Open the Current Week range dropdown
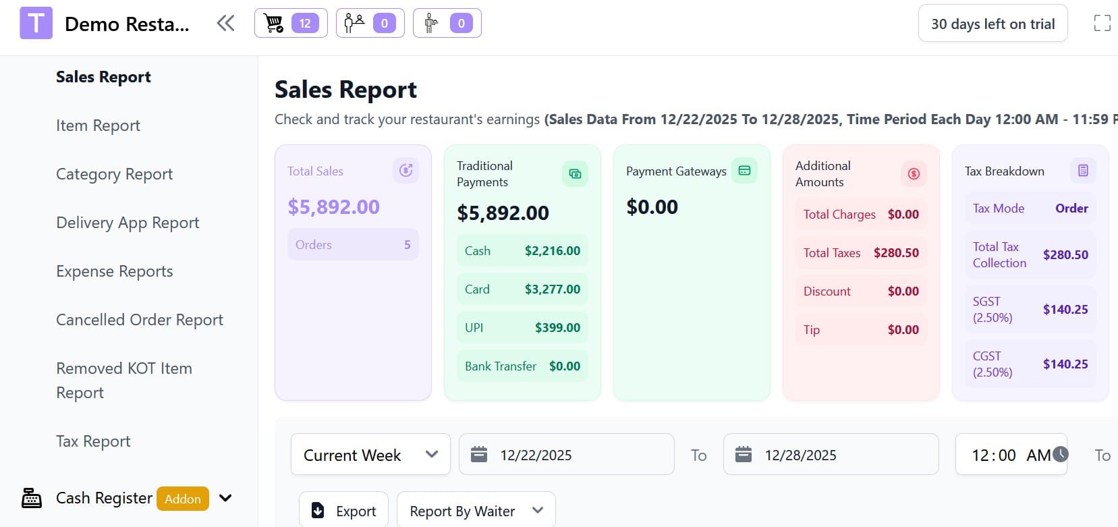1118x527 pixels. [370, 455]
